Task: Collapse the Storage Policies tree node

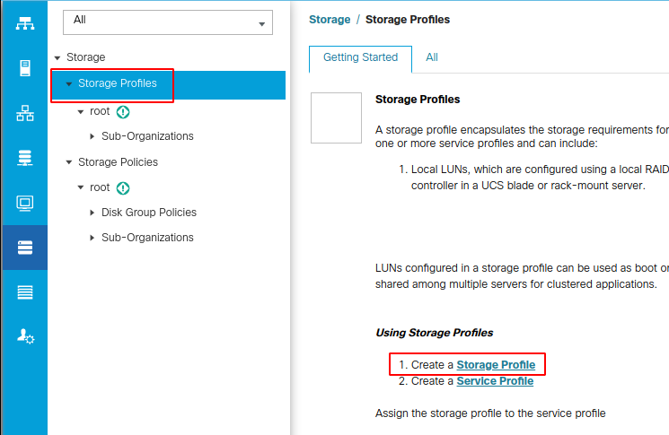Action: pyautogui.click(x=68, y=162)
